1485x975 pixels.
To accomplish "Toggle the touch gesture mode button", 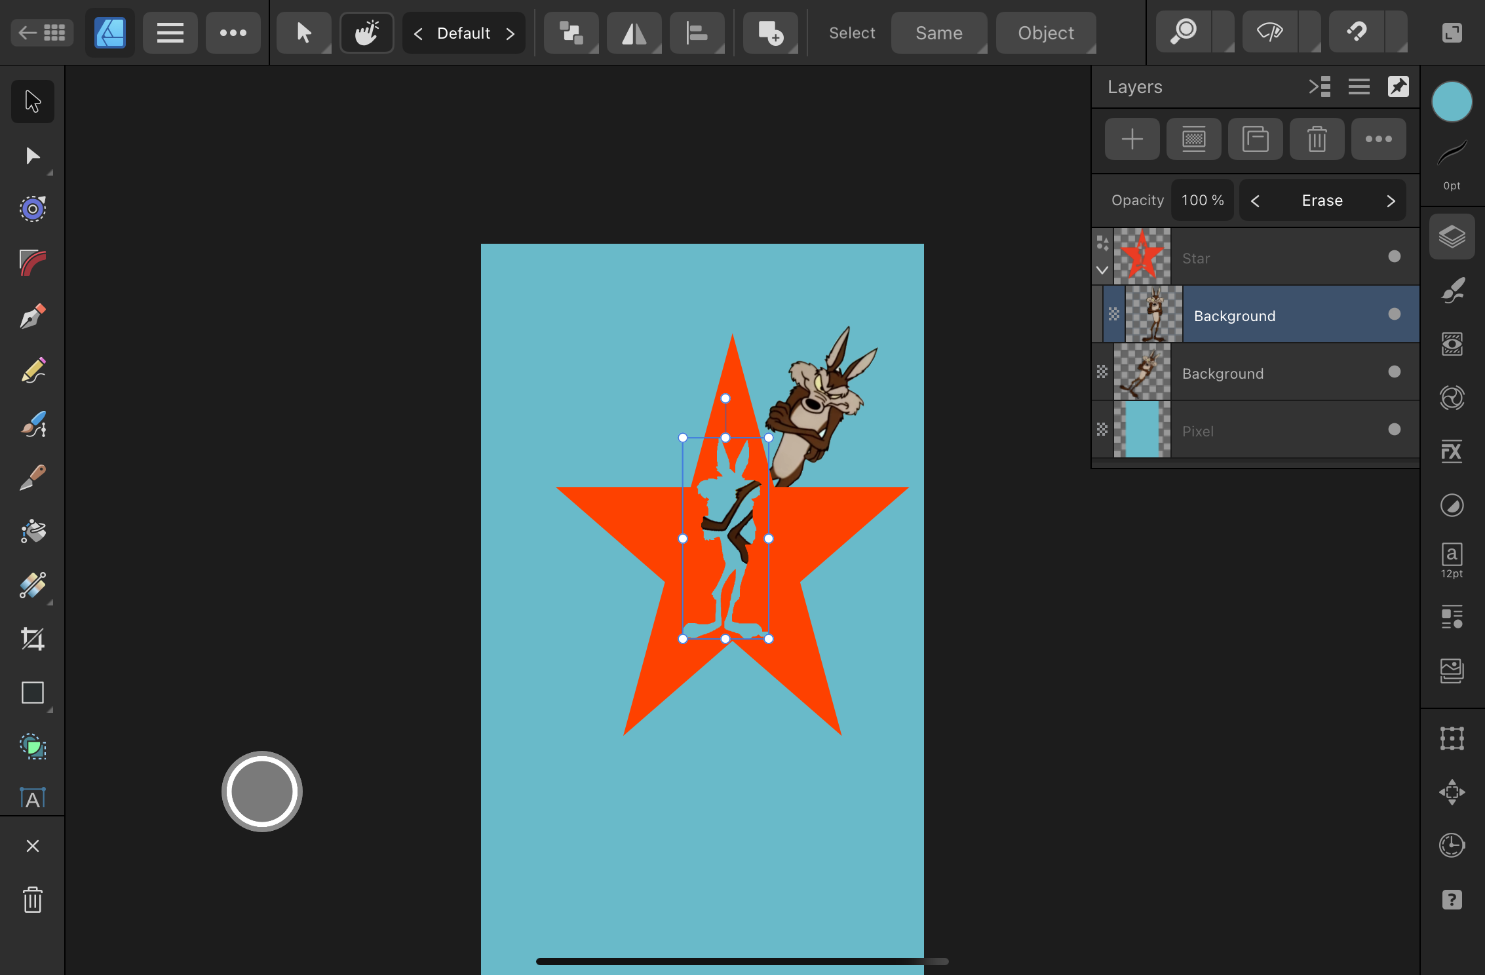I will pyautogui.click(x=367, y=33).
